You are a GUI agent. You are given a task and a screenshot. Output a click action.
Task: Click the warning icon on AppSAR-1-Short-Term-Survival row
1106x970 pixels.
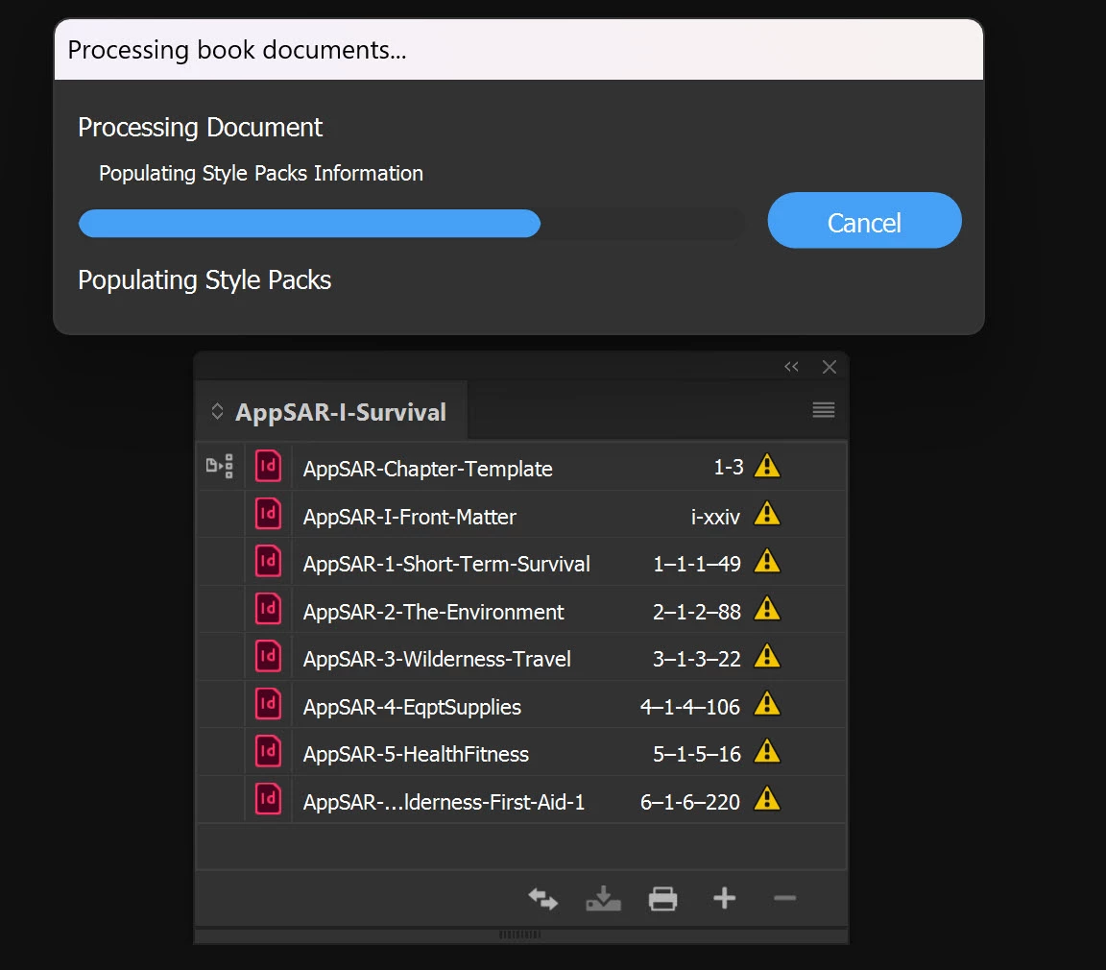767,561
